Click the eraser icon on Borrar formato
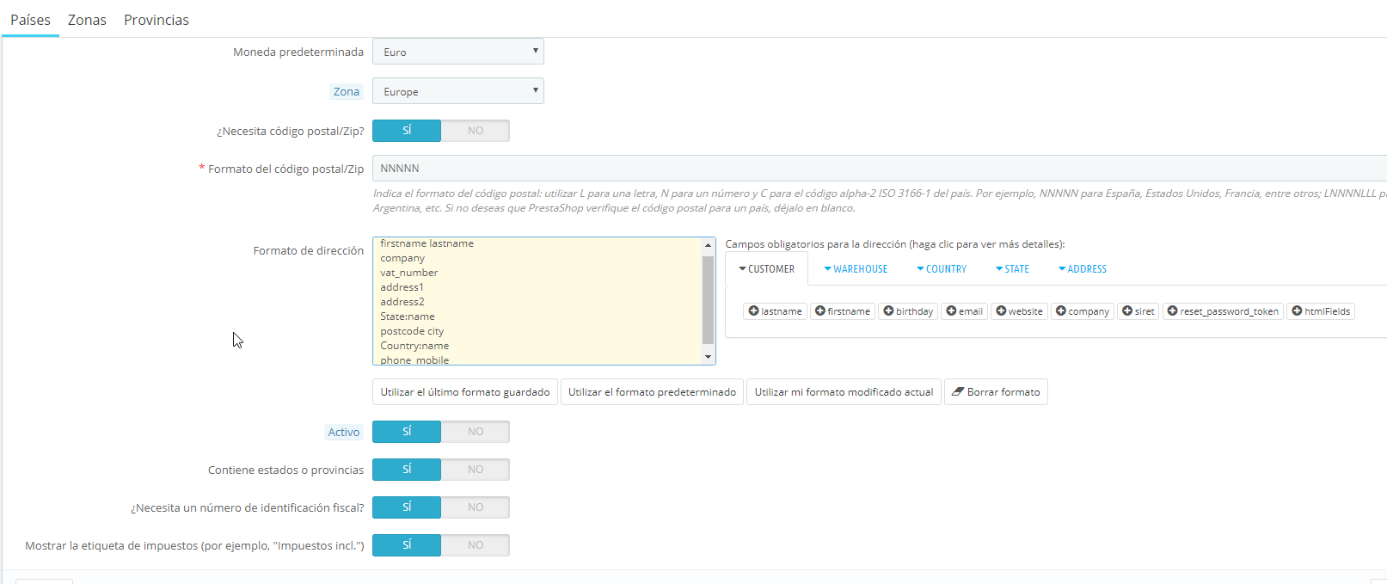Screen dimensions: 1387x584 click(x=958, y=391)
